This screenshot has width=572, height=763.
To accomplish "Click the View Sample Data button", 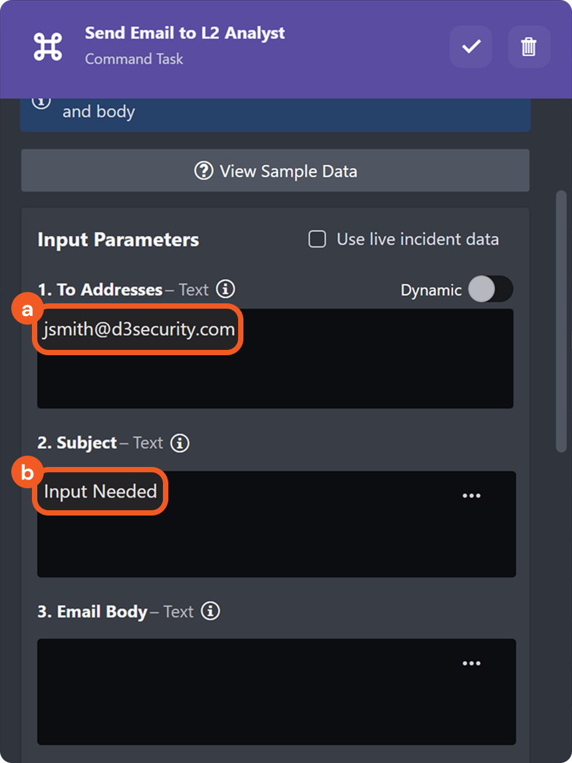I will coord(275,171).
